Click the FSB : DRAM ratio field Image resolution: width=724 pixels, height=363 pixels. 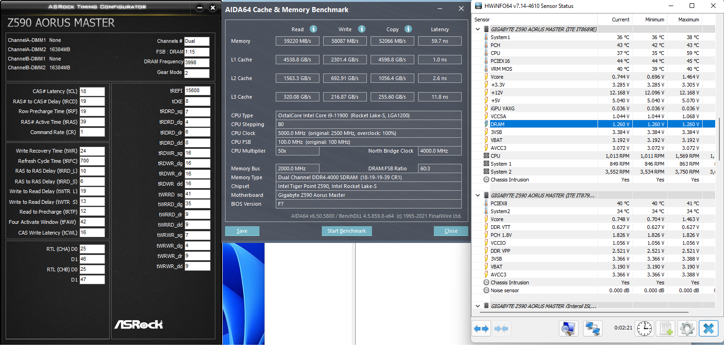[x=197, y=52]
